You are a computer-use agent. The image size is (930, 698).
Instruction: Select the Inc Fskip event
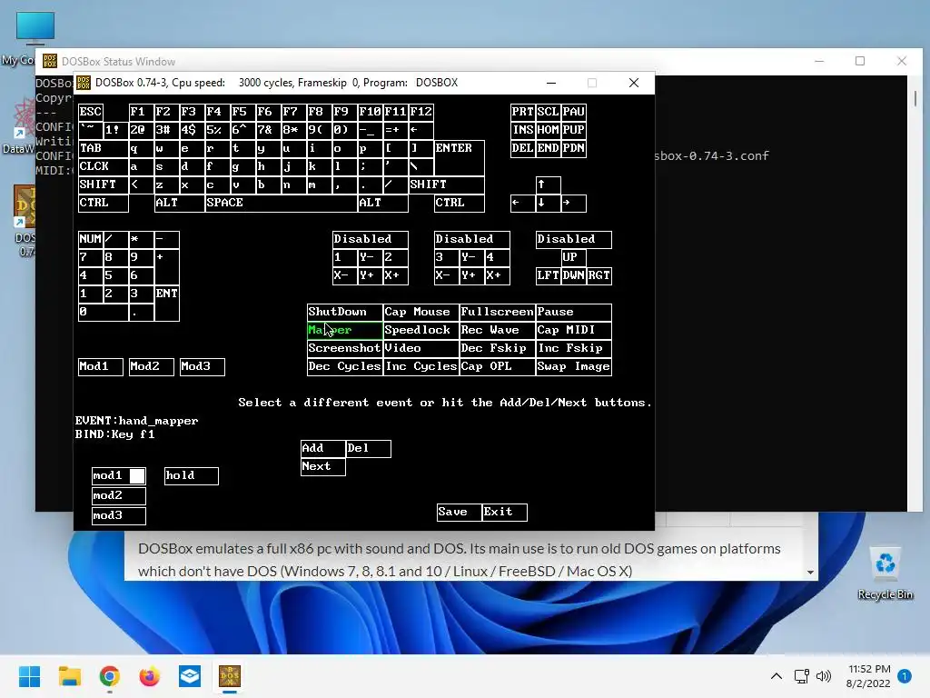(574, 348)
